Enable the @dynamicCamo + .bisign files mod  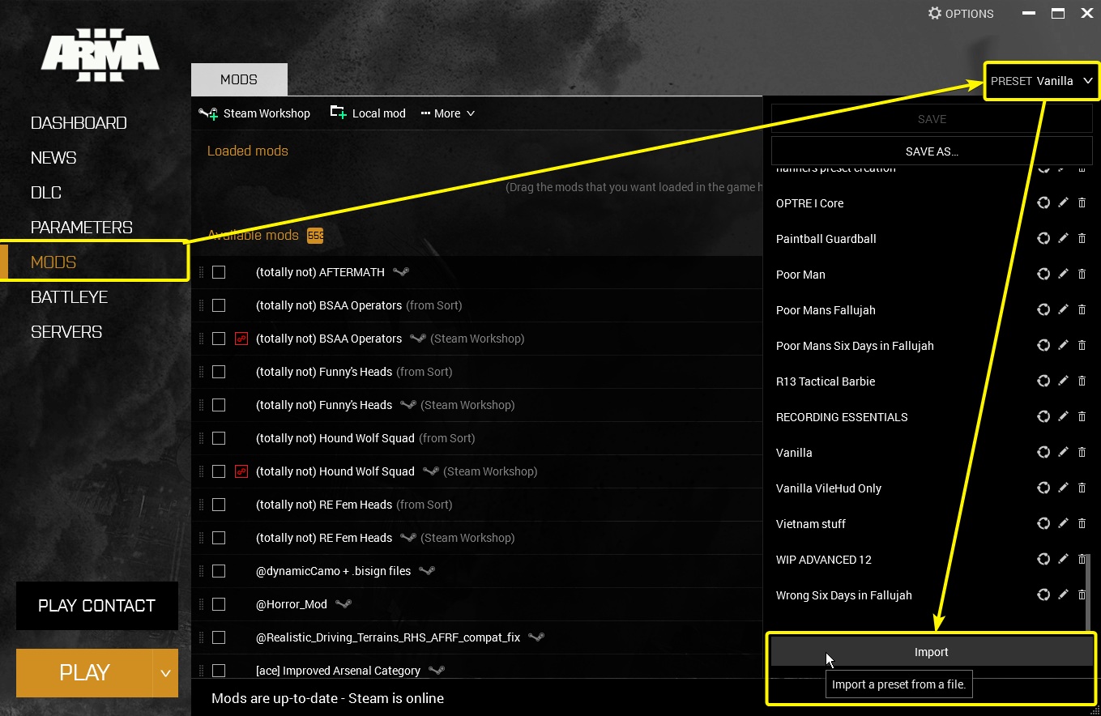point(219,571)
